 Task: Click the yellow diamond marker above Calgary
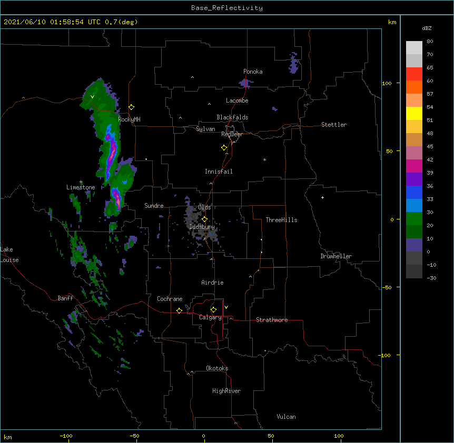coord(213,310)
